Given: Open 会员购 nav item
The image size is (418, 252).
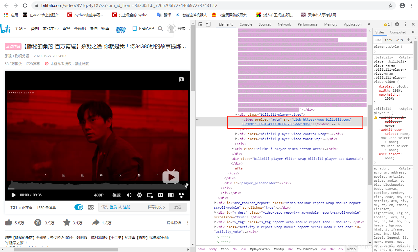Looking at the screenshot, I should [80, 28].
